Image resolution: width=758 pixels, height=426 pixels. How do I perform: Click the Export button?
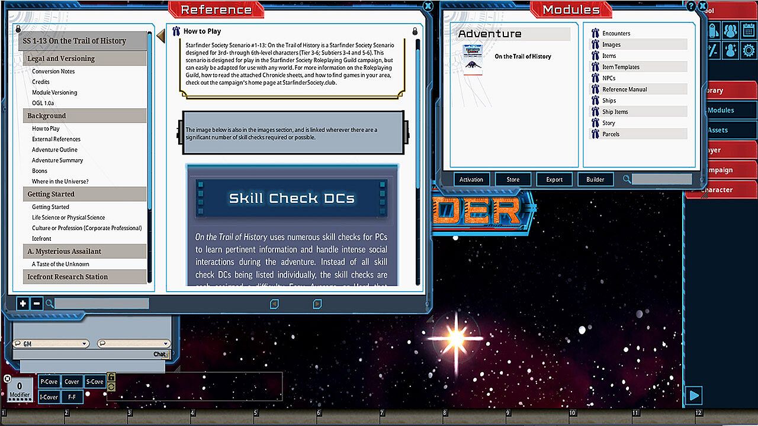tap(554, 179)
